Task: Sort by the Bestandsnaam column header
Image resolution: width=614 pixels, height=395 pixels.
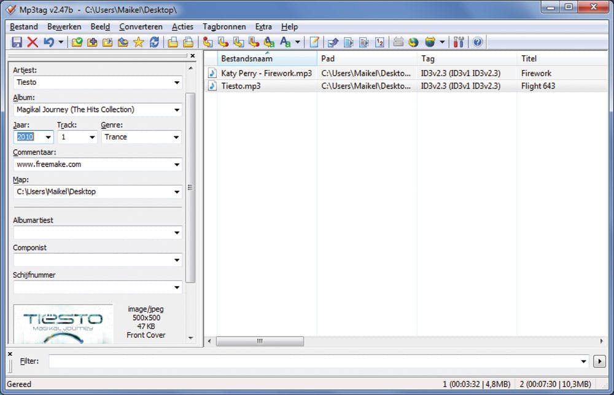Action: 266,59
